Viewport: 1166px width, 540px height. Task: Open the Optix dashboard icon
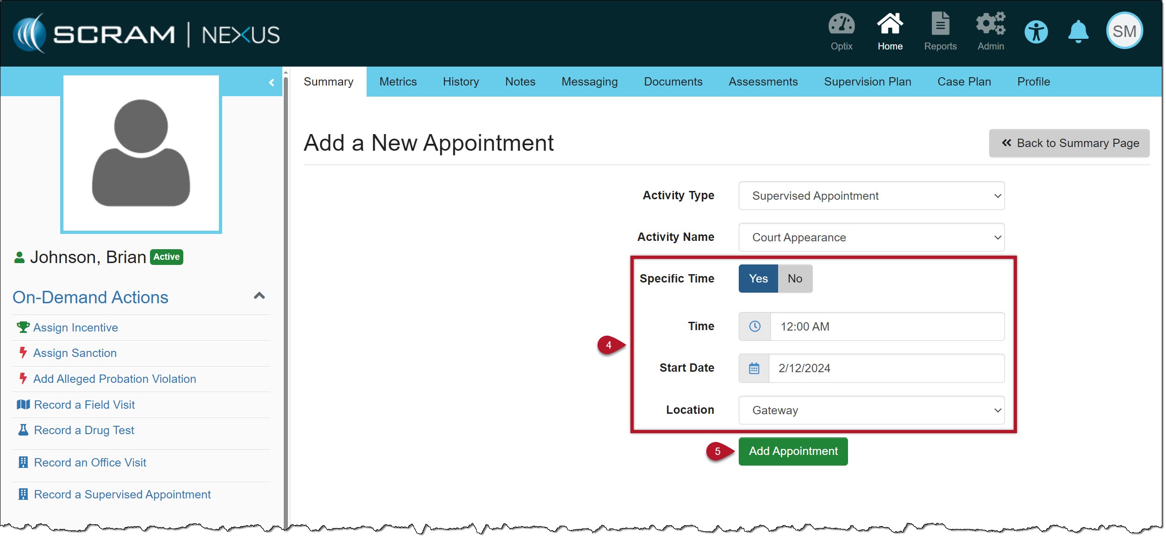(x=841, y=25)
